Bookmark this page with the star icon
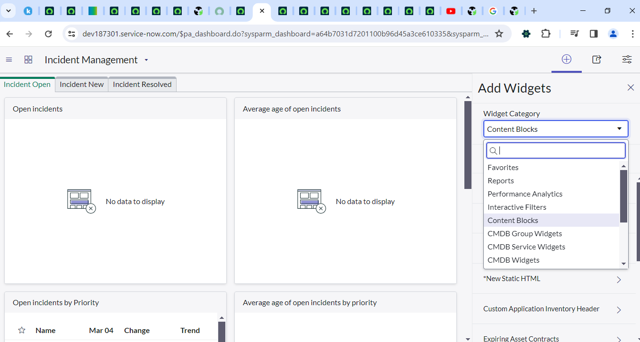Screen dimensions: 640x342 (x=499, y=34)
